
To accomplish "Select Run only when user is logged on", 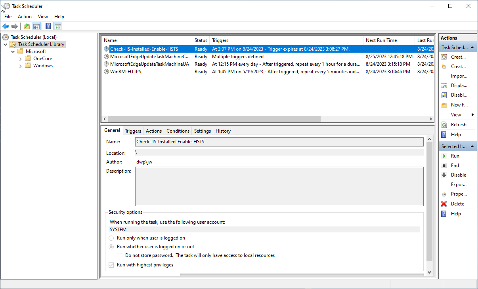I will 111,238.
